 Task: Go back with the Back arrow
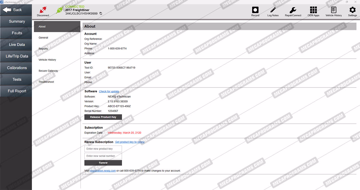pyautogui.click(x=16, y=10)
